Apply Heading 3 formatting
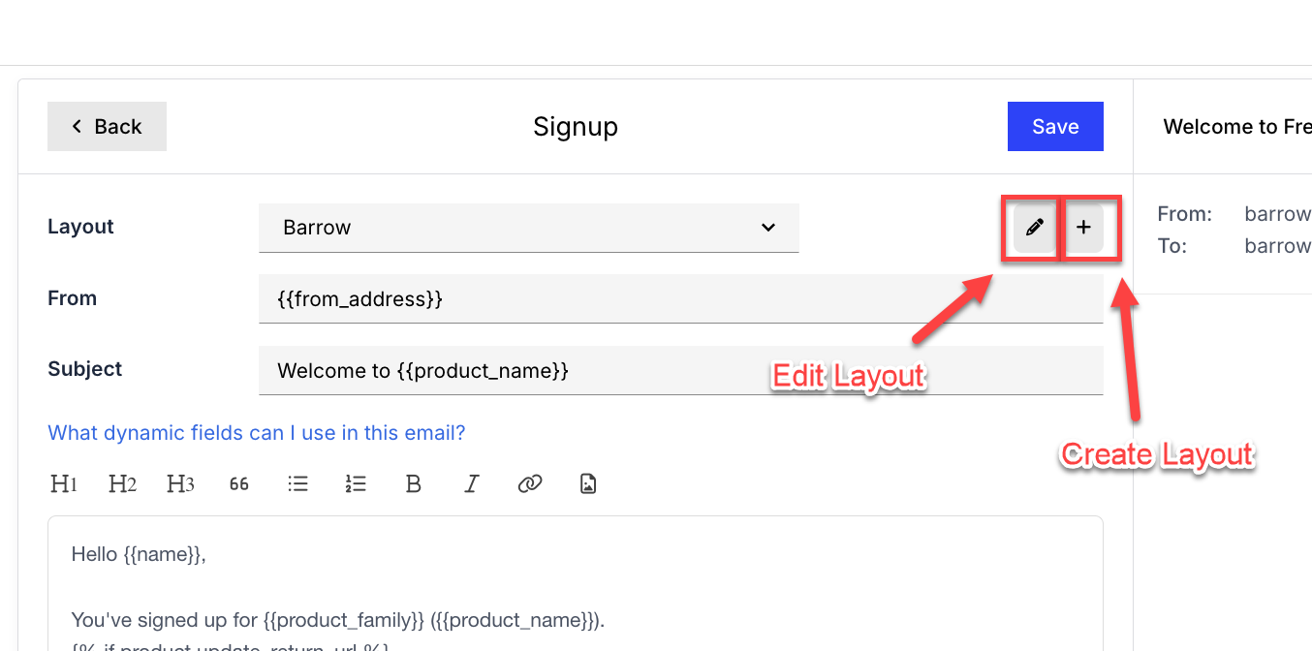The width and height of the screenshot is (1312, 651). [180, 483]
